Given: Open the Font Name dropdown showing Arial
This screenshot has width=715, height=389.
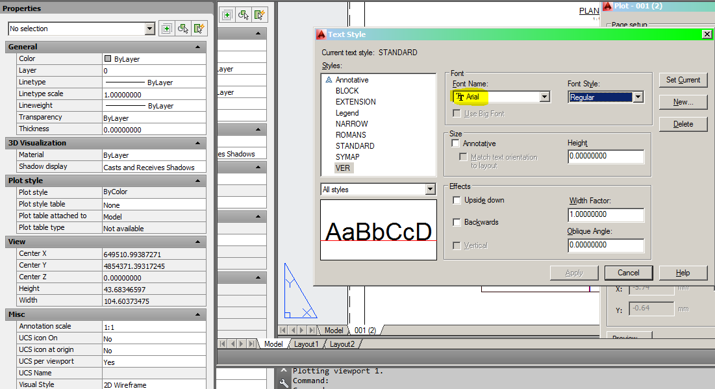Looking at the screenshot, I should coord(501,97).
